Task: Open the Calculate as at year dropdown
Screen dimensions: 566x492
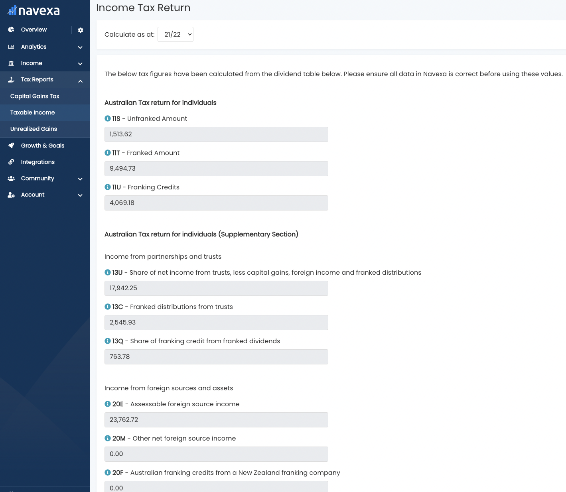Action: 176,34
